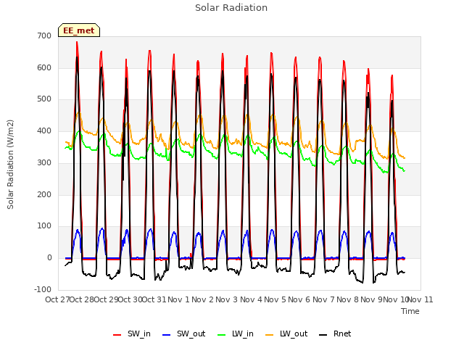Click the -100 y-axis tick label
Screen dimensions: 464x348
pos(43,289)
